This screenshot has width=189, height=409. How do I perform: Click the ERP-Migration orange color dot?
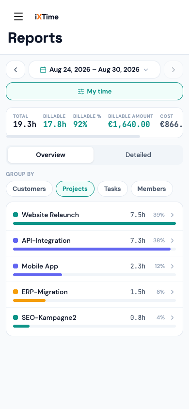[16, 292]
